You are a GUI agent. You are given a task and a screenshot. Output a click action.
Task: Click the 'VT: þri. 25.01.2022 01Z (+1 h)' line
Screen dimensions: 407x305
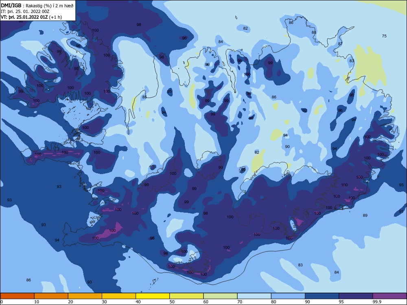click(31, 17)
